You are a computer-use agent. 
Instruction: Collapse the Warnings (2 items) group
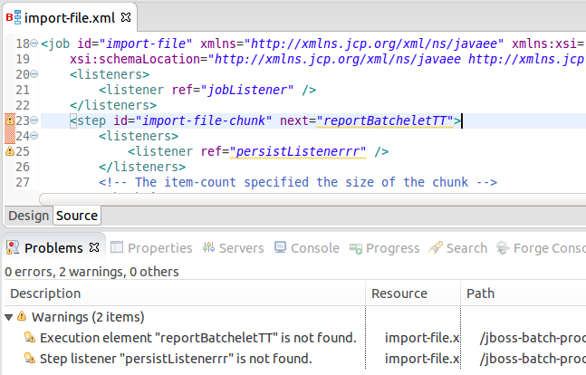[x=9, y=317]
